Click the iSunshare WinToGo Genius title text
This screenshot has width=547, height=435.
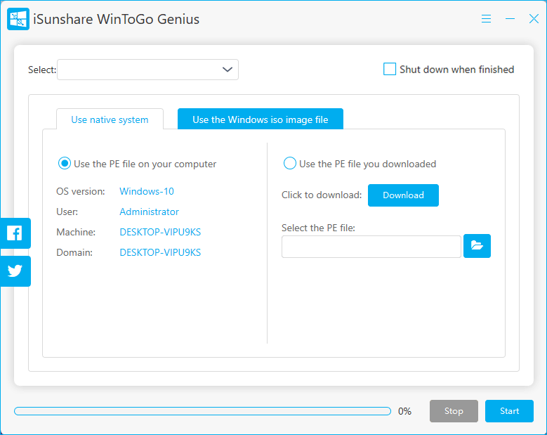pyautogui.click(x=116, y=19)
